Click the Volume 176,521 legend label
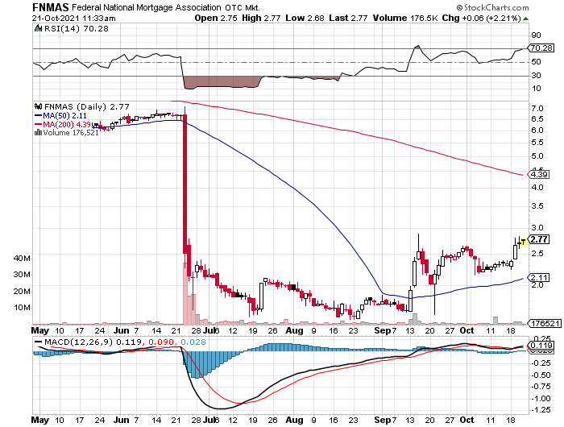The width and height of the screenshot is (564, 427). 71,133
